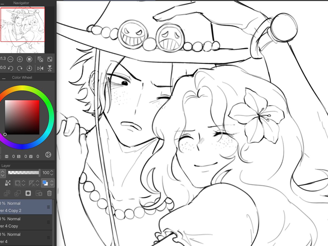Click the opacity 100 stepper arrows
The image size is (328, 246).
coord(52,173)
